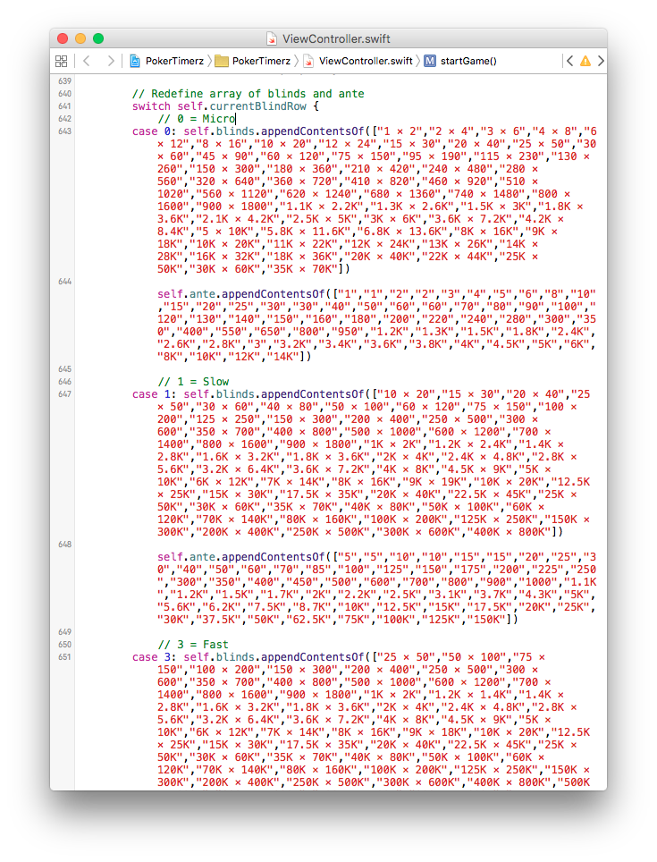657x862 pixels.
Task: Click line number 643 in the gutter
Action: (x=65, y=131)
